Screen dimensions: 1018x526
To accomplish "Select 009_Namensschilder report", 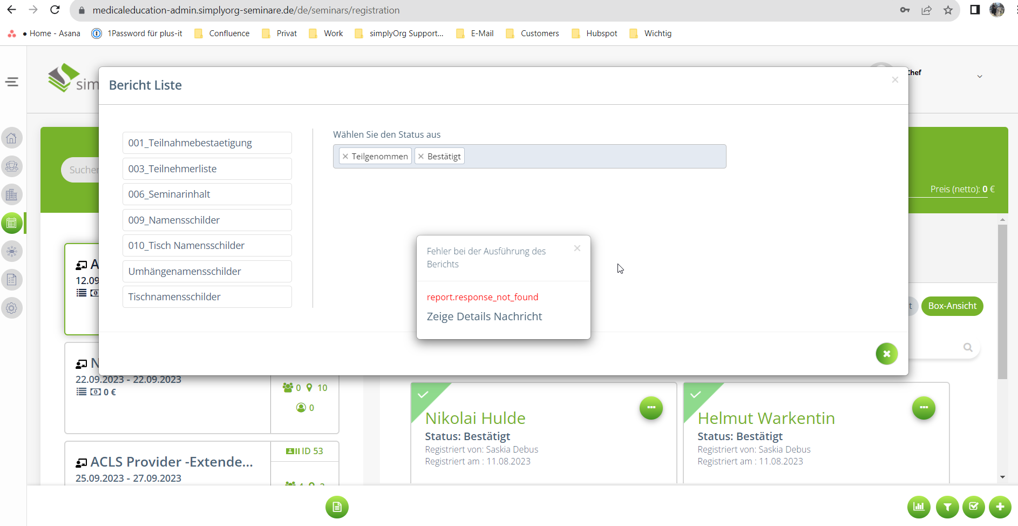I will click(207, 220).
